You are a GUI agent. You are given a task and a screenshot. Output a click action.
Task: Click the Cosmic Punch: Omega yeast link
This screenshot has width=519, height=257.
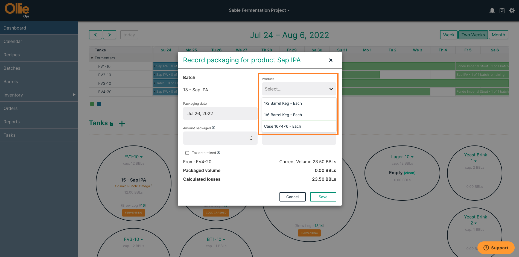pyautogui.click(x=132, y=186)
